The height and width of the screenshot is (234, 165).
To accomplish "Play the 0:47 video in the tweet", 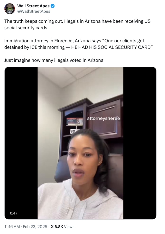I will [x=80, y=143].
